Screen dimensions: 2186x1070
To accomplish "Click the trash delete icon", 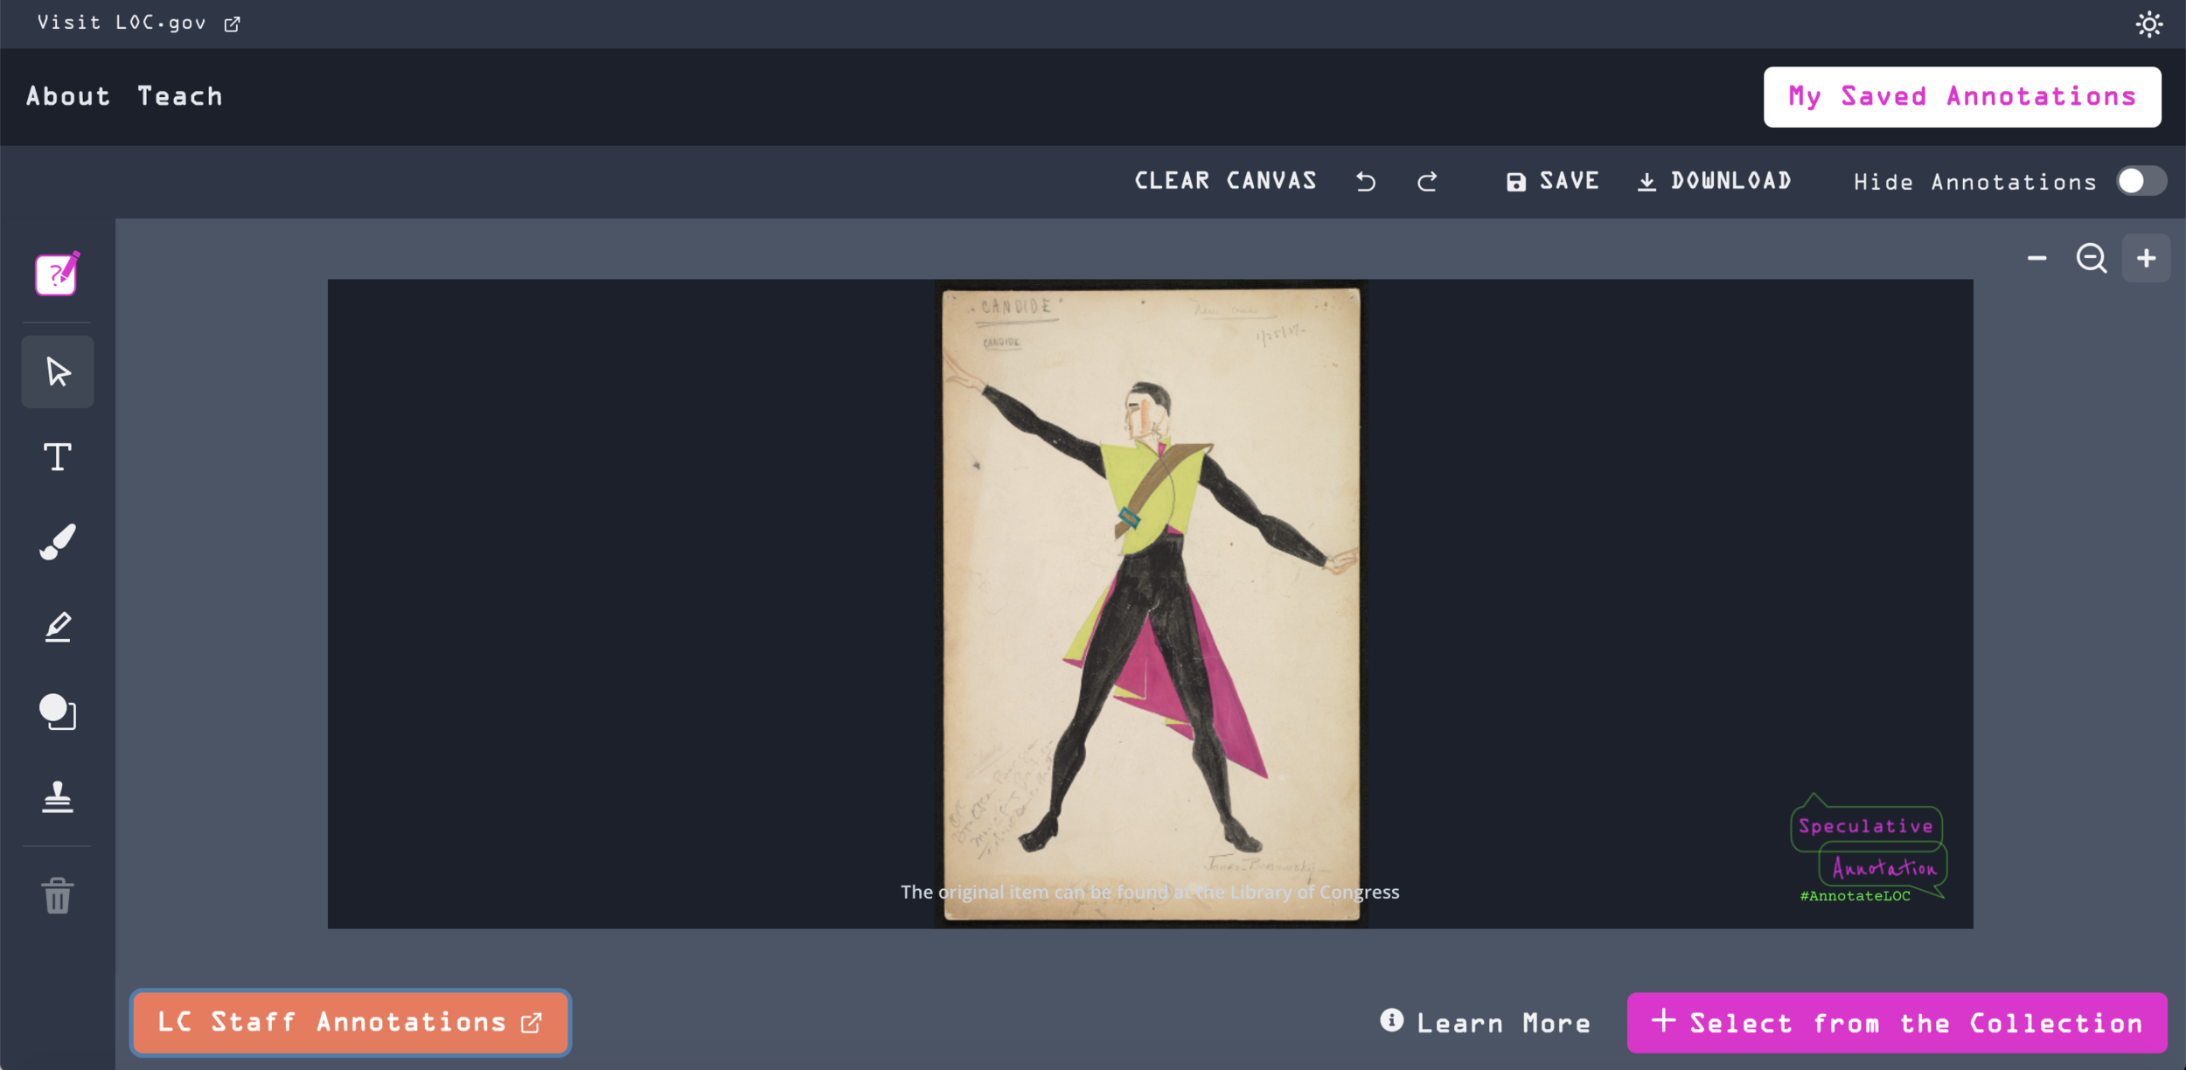I will (58, 895).
